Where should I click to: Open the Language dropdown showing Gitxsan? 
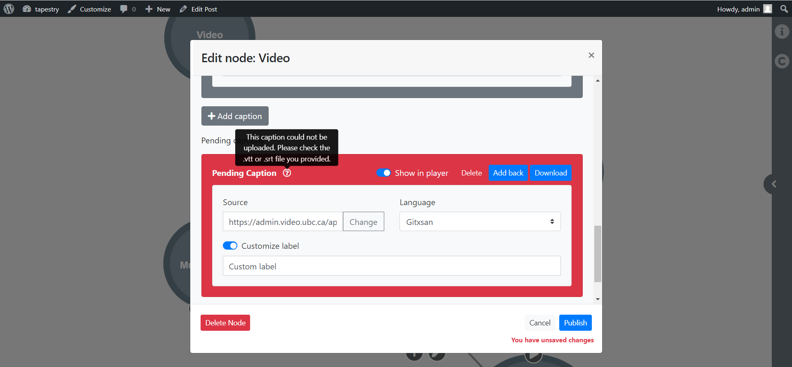(480, 222)
